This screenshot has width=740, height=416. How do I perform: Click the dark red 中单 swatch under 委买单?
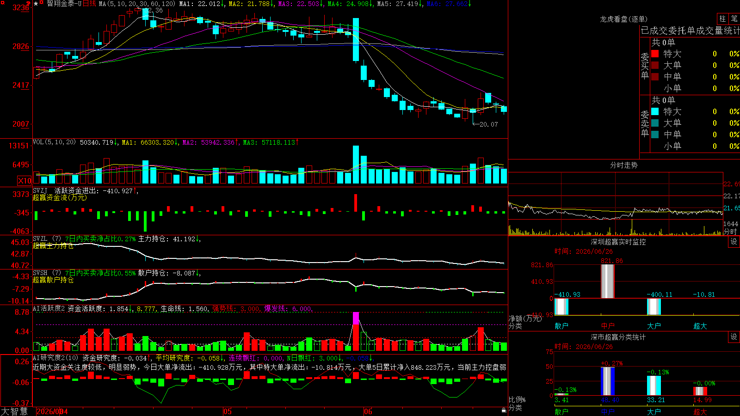pos(655,77)
